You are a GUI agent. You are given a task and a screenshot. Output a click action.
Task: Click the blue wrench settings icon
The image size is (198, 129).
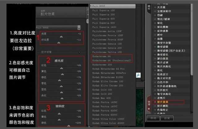138,75
